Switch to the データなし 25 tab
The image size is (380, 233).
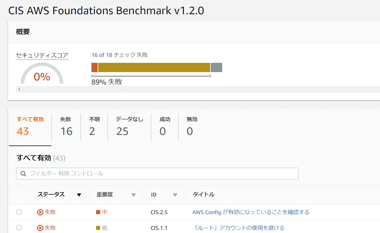coord(130,127)
